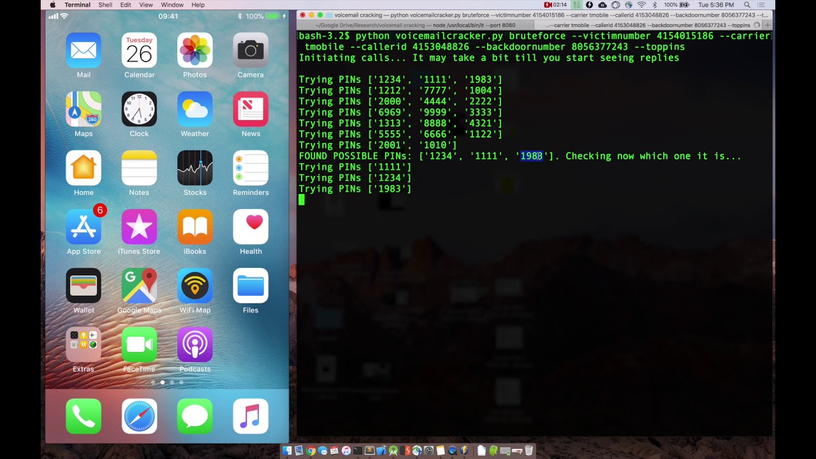The height and width of the screenshot is (459, 816).
Task: Tap the Health app icon
Action: (251, 227)
